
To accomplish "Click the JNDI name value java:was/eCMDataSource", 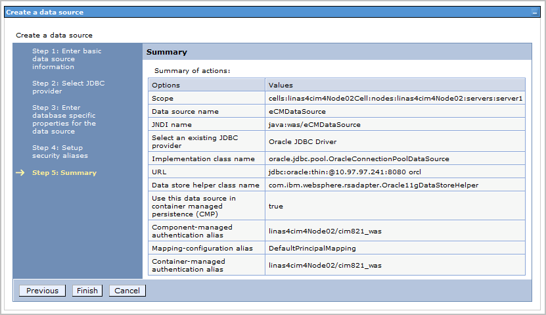I will click(x=314, y=124).
